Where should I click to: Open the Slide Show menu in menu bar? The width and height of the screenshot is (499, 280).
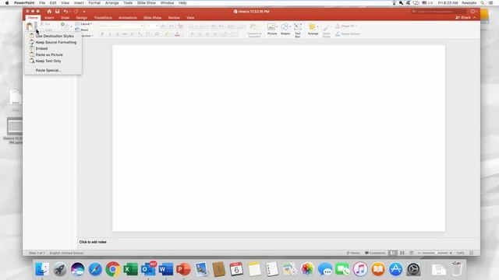(x=147, y=3)
